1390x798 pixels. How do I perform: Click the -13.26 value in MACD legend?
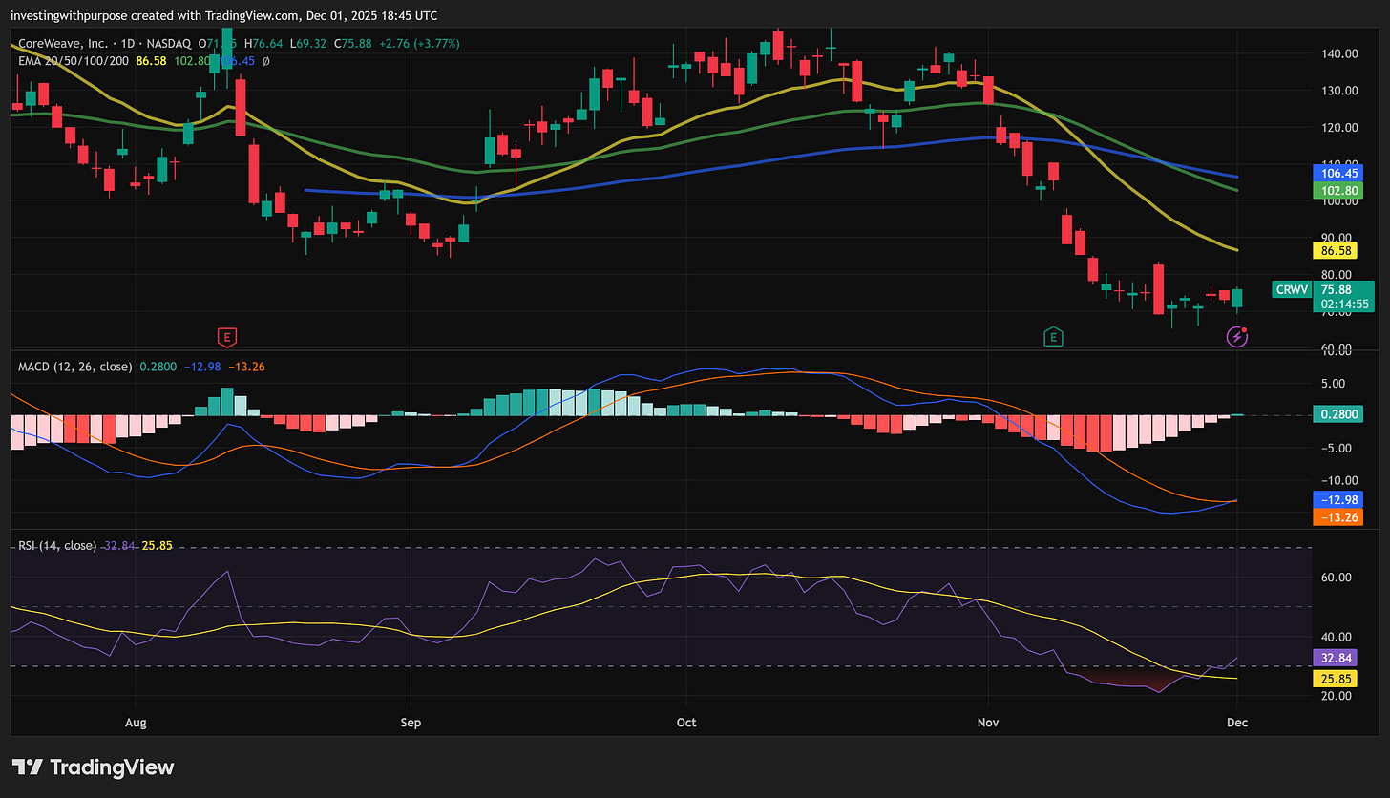pyautogui.click(x=246, y=366)
